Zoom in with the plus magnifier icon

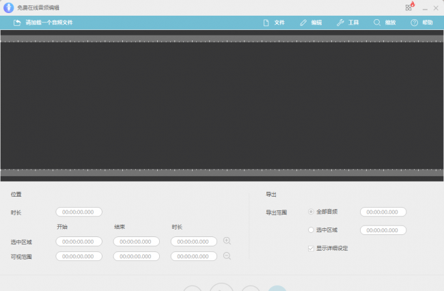coord(227,241)
